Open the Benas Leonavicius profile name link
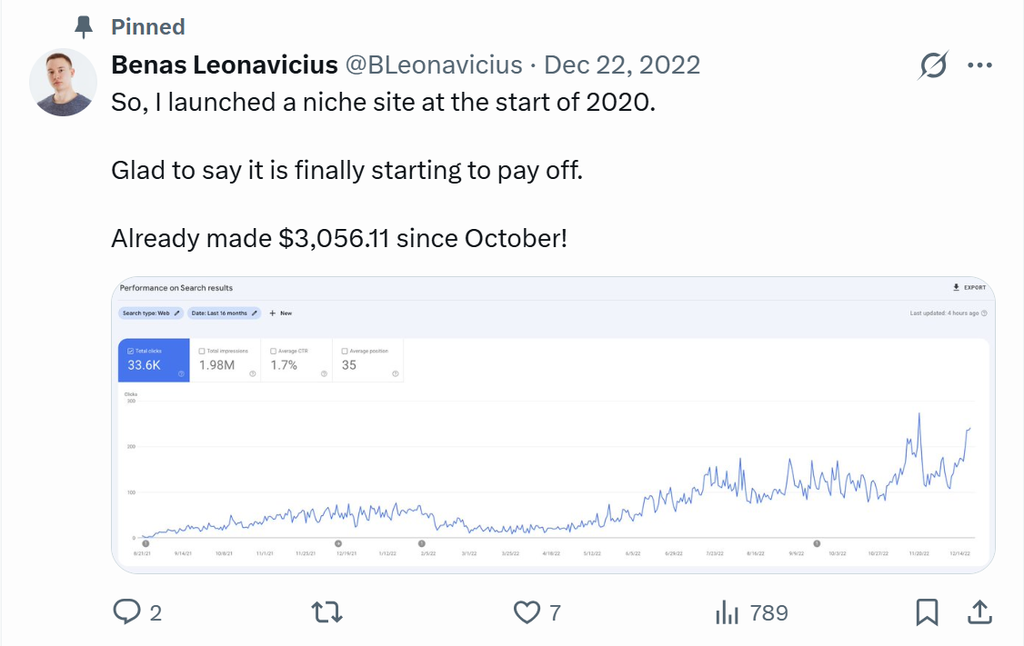The image size is (1024, 646). click(x=225, y=65)
